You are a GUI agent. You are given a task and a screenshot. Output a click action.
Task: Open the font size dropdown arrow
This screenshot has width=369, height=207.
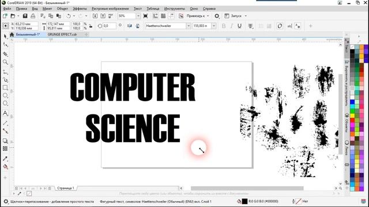[x=213, y=26]
